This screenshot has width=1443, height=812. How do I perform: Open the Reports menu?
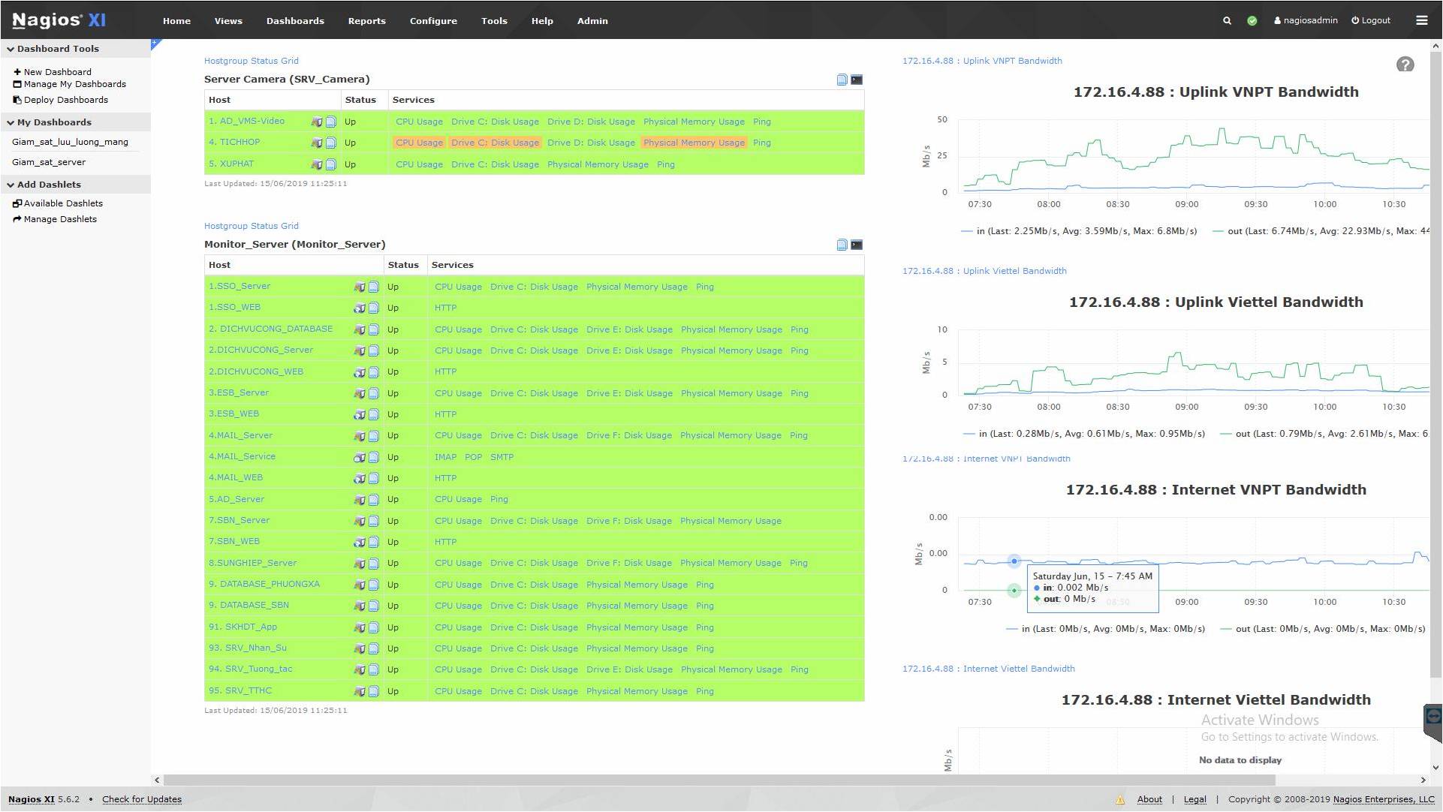coord(366,21)
